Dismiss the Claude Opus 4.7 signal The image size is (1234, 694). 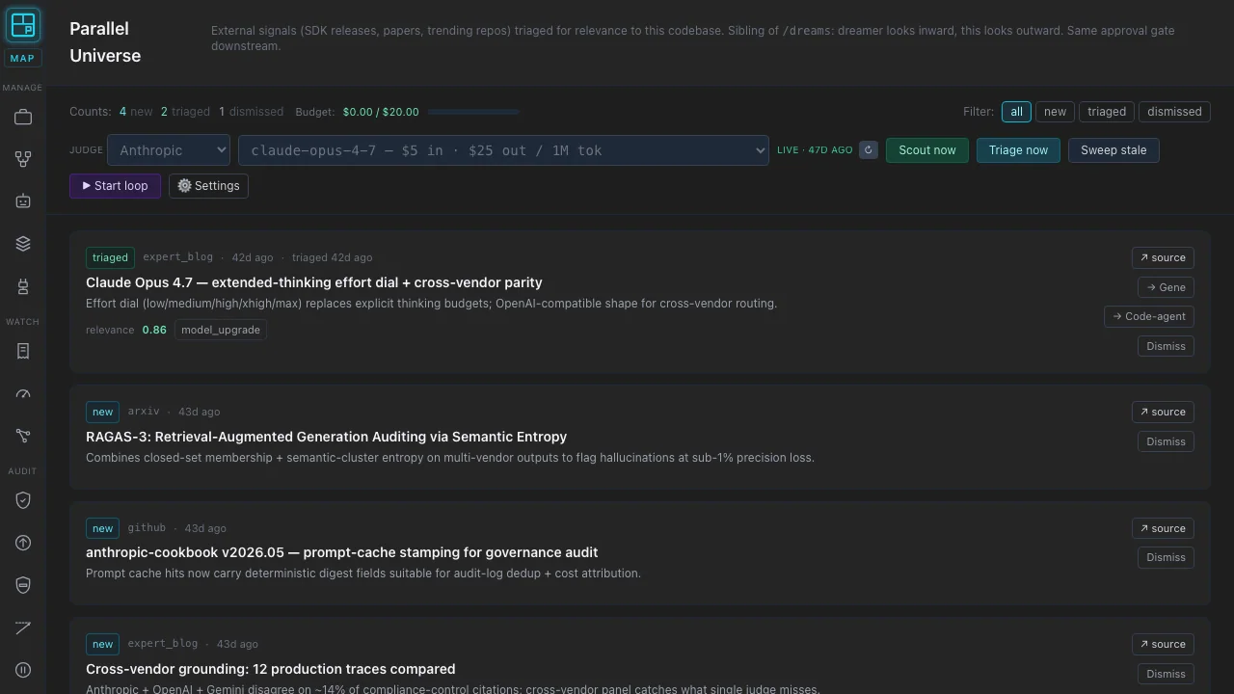coord(1166,346)
